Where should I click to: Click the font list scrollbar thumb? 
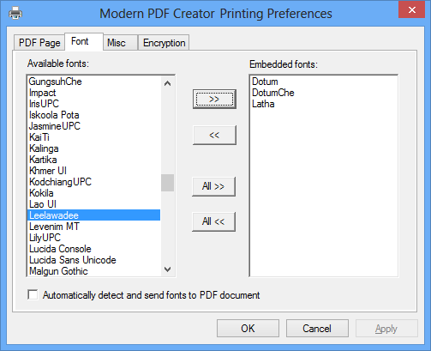[167, 183]
